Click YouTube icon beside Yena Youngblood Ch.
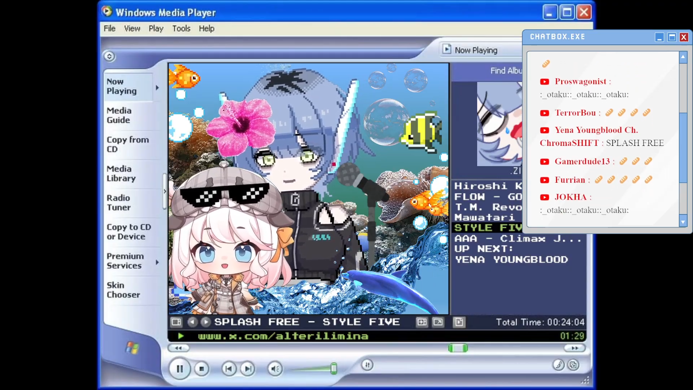Viewport: 693px width, 390px height. pos(544,130)
